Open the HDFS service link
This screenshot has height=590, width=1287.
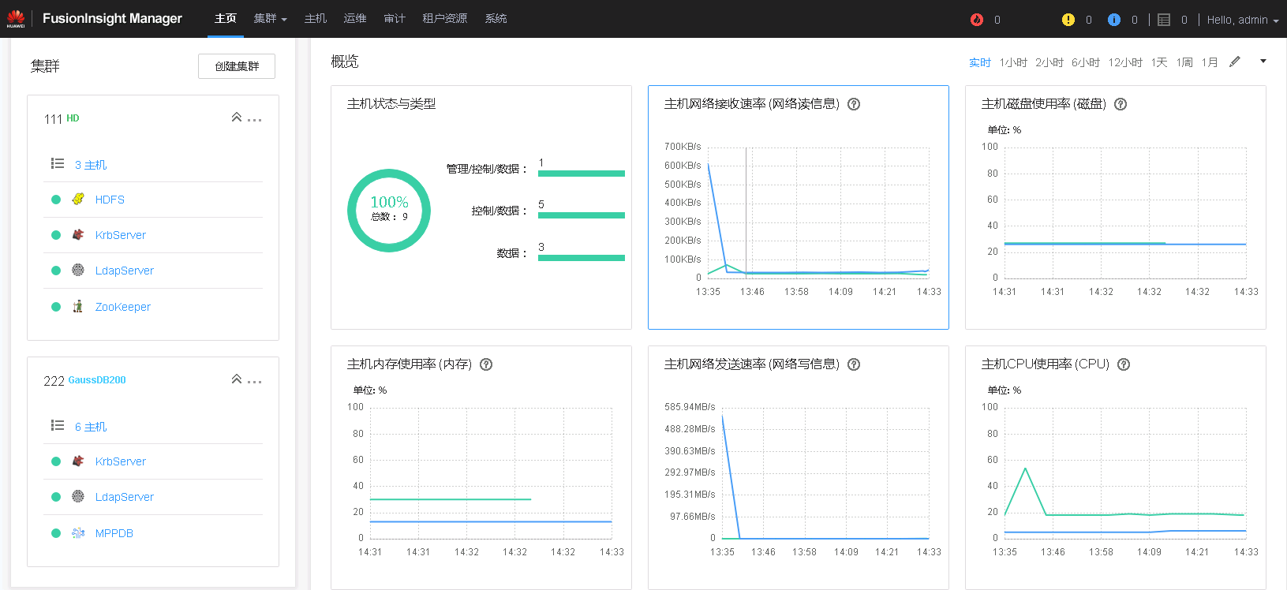click(110, 200)
